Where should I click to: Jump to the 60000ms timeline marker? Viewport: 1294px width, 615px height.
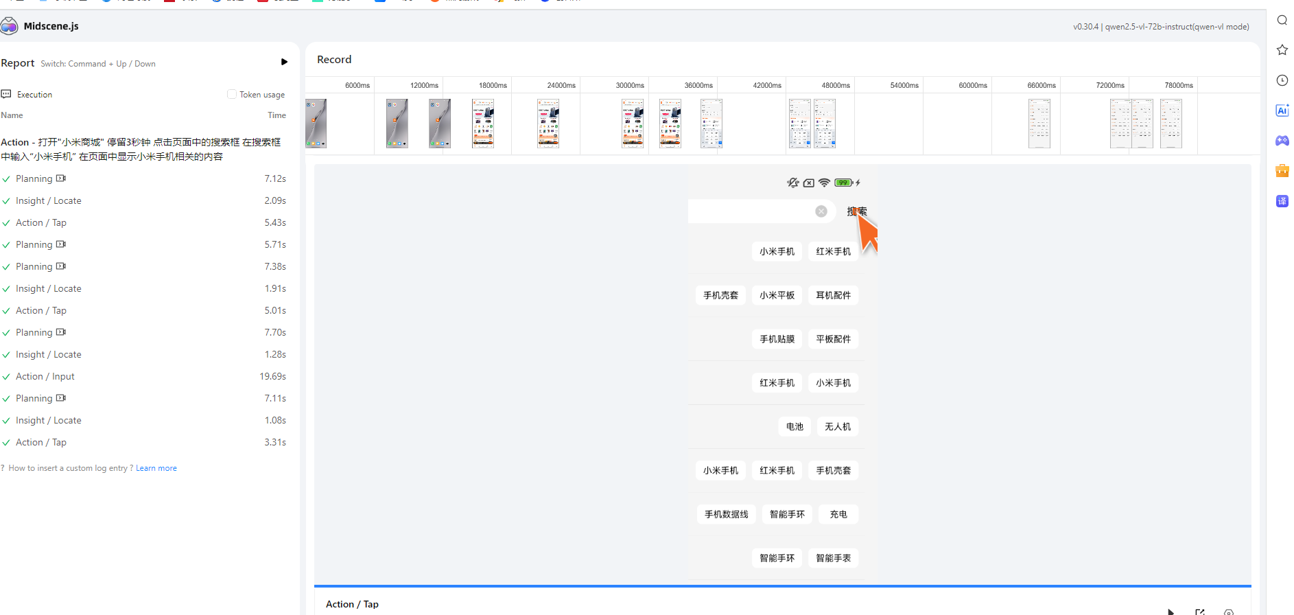(973, 85)
